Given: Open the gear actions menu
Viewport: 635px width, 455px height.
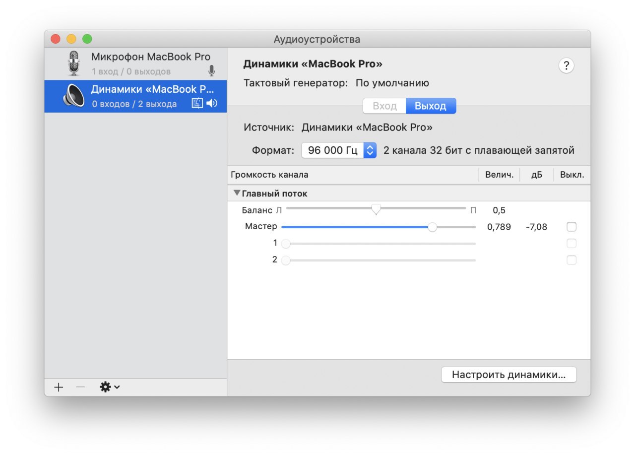Looking at the screenshot, I should (110, 388).
